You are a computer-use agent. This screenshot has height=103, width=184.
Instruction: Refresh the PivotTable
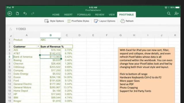(127, 21)
